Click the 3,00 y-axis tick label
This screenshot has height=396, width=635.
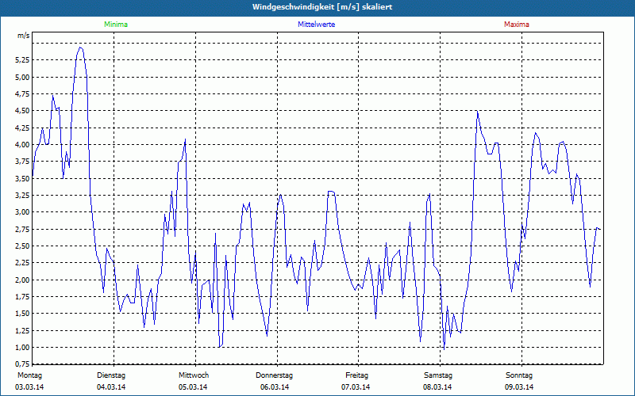[22, 212]
